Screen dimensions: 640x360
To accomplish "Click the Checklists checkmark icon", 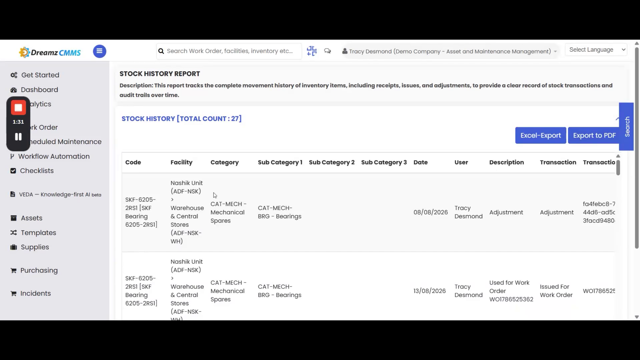I will pos(13,171).
